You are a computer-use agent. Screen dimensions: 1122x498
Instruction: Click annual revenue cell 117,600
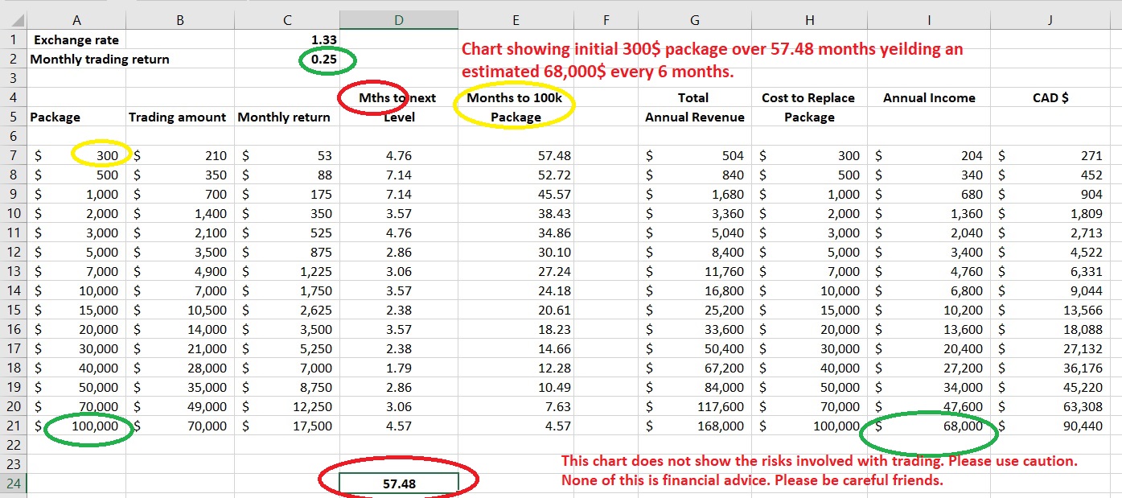(694, 406)
